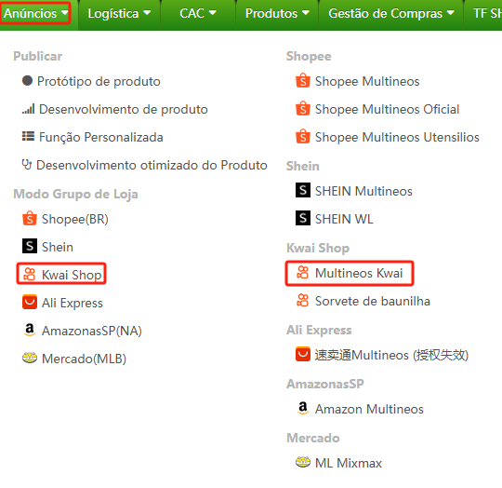
Task: Open Shopee Multineos Oficial store
Action: point(387,109)
